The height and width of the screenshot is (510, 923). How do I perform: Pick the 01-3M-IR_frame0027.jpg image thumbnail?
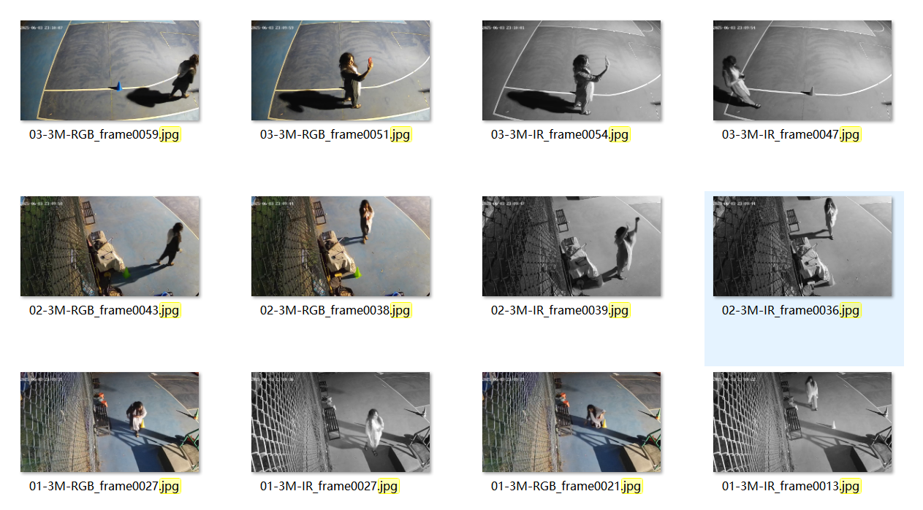pos(341,422)
